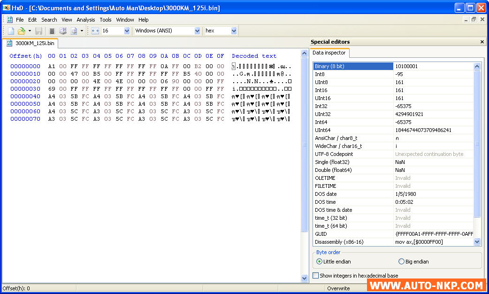The height and width of the screenshot is (294, 489).
Task: Open the Analysis menu
Action: point(86,20)
